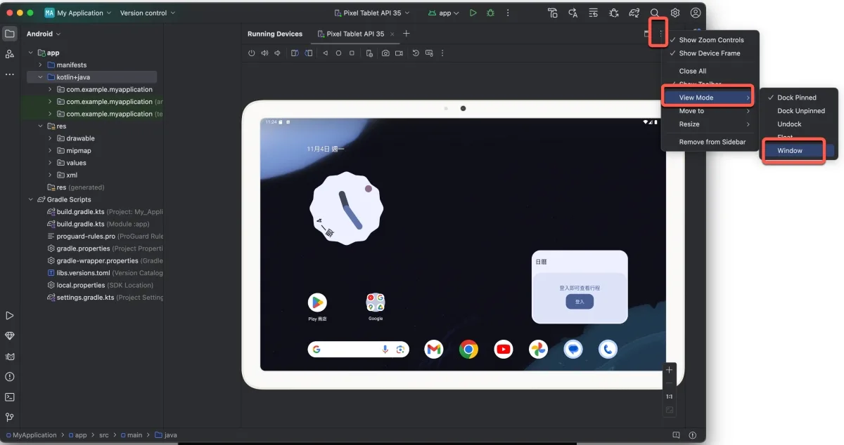Open IDE settings gear icon

click(675, 13)
